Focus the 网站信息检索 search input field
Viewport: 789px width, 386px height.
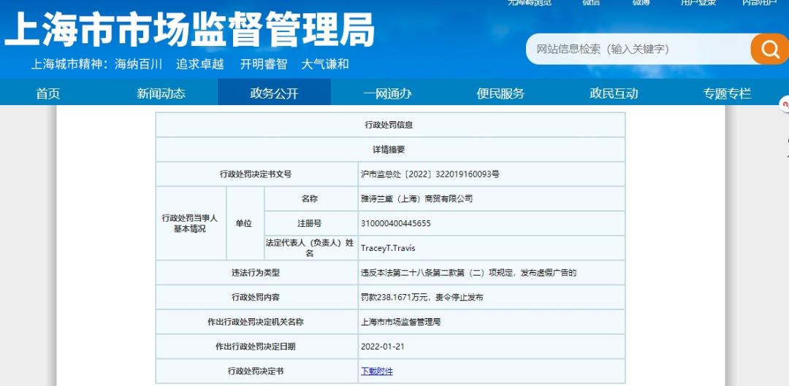[x=636, y=49]
